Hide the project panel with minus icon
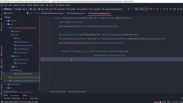The height and width of the screenshot is (103, 183). [x=38, y=13]
